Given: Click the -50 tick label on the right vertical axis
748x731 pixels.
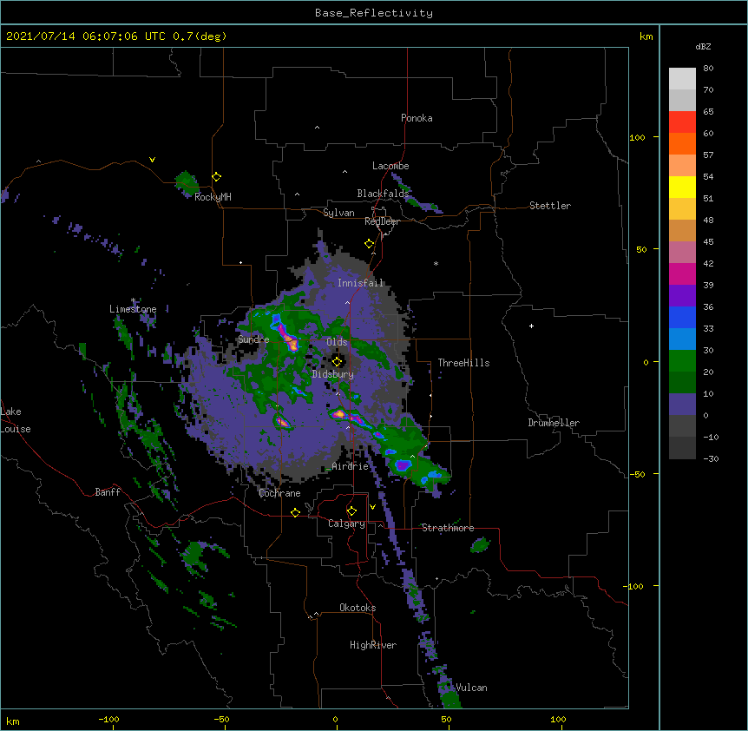Looking at the screenshot, I should pyautogui.click(x=637, y=474).
